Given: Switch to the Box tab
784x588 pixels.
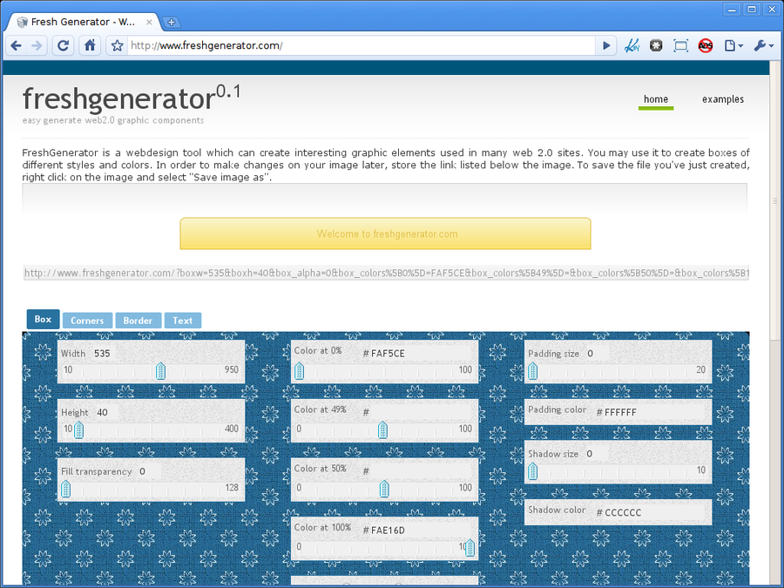Looking at the screenshot, I should 43,320.
